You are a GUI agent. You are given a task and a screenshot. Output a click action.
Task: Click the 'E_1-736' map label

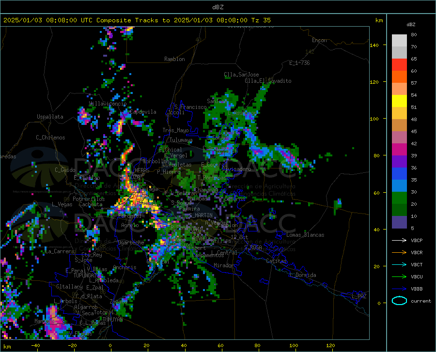(x=299, y=63)
